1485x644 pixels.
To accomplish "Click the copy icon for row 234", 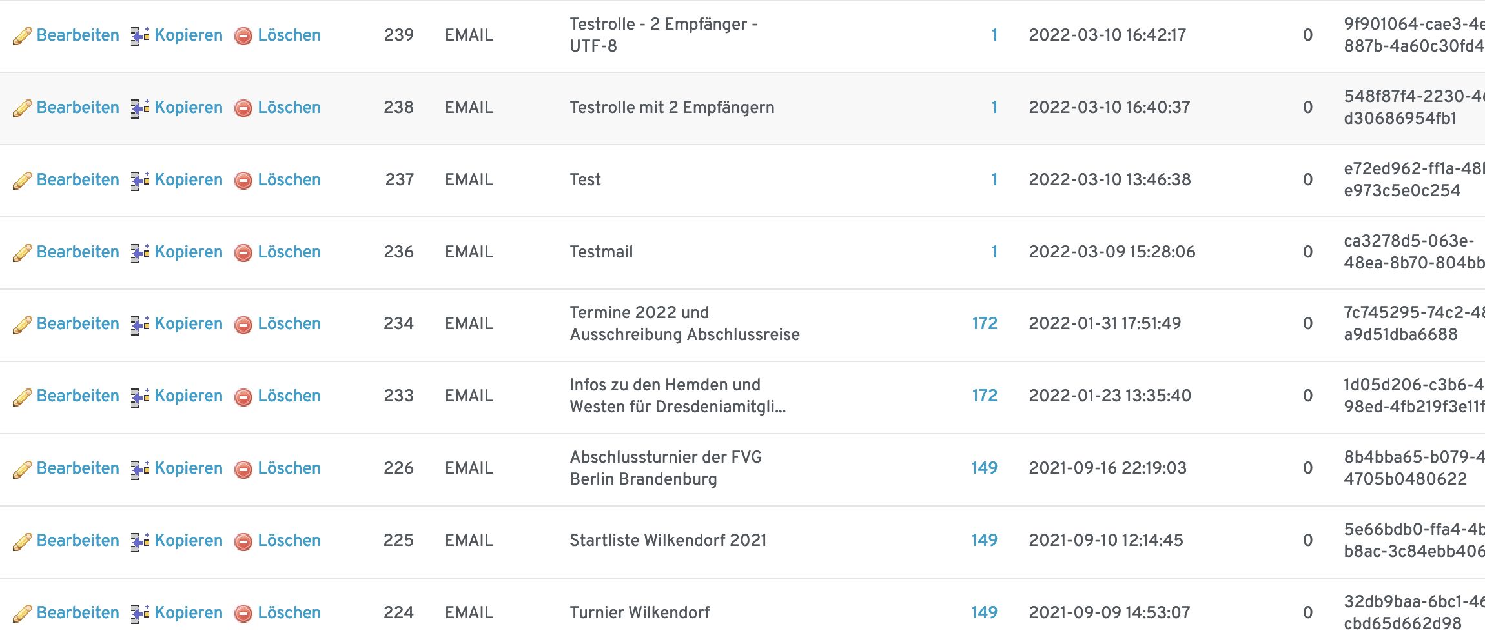I will pos(140,325).
